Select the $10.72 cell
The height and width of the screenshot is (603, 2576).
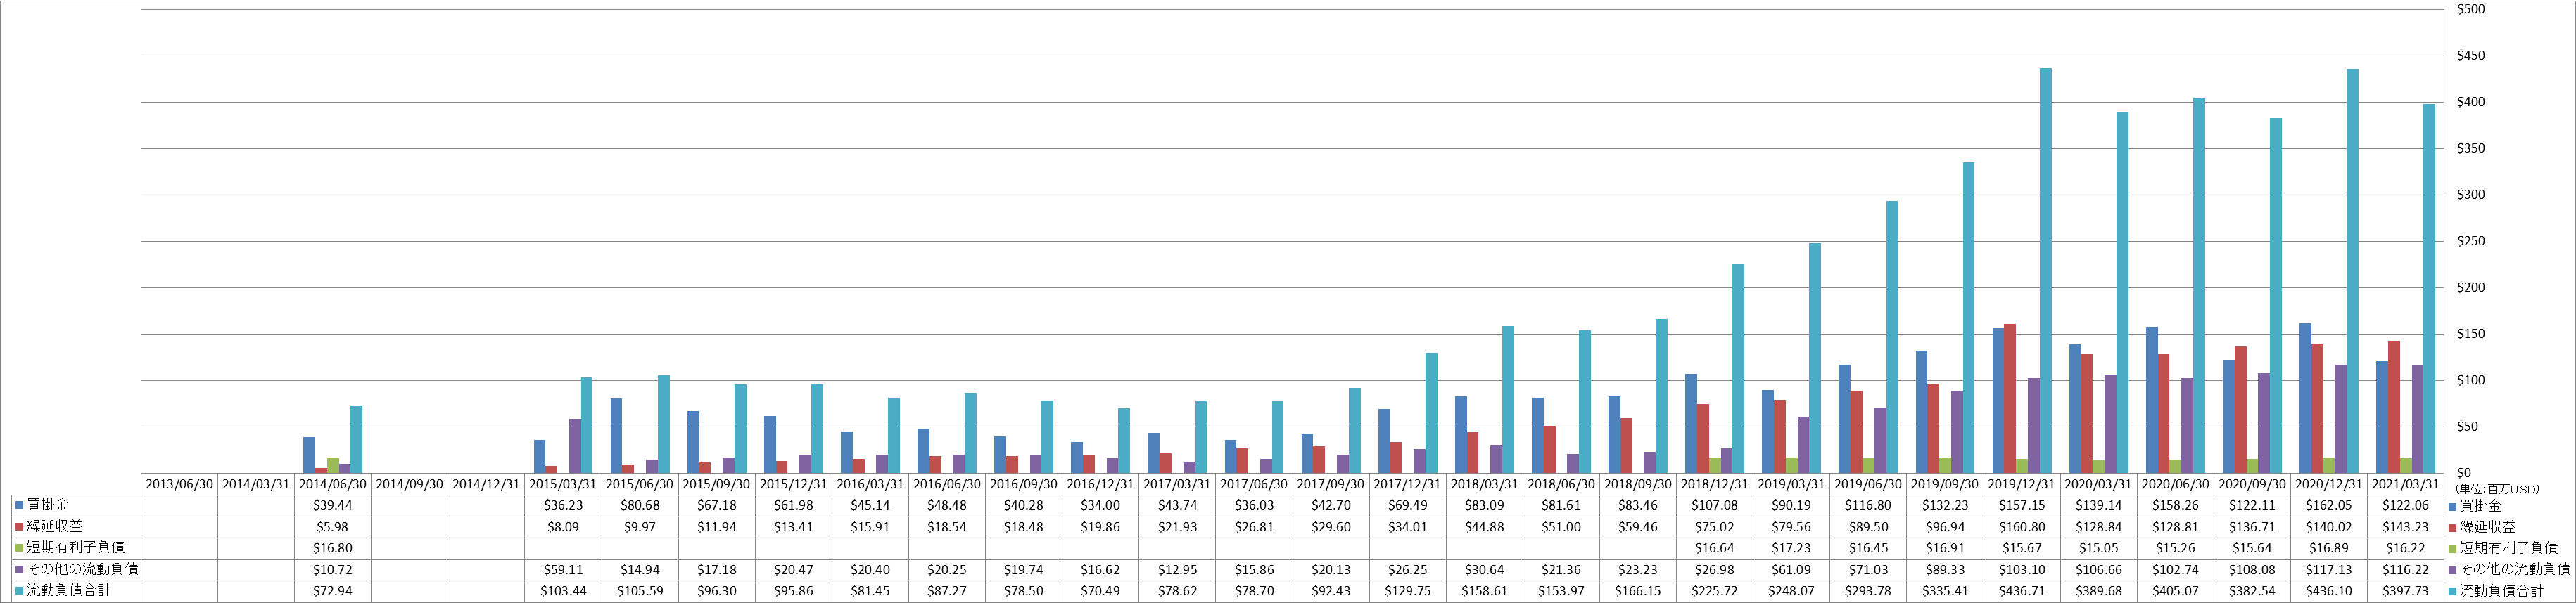click(x=332, y=569)
